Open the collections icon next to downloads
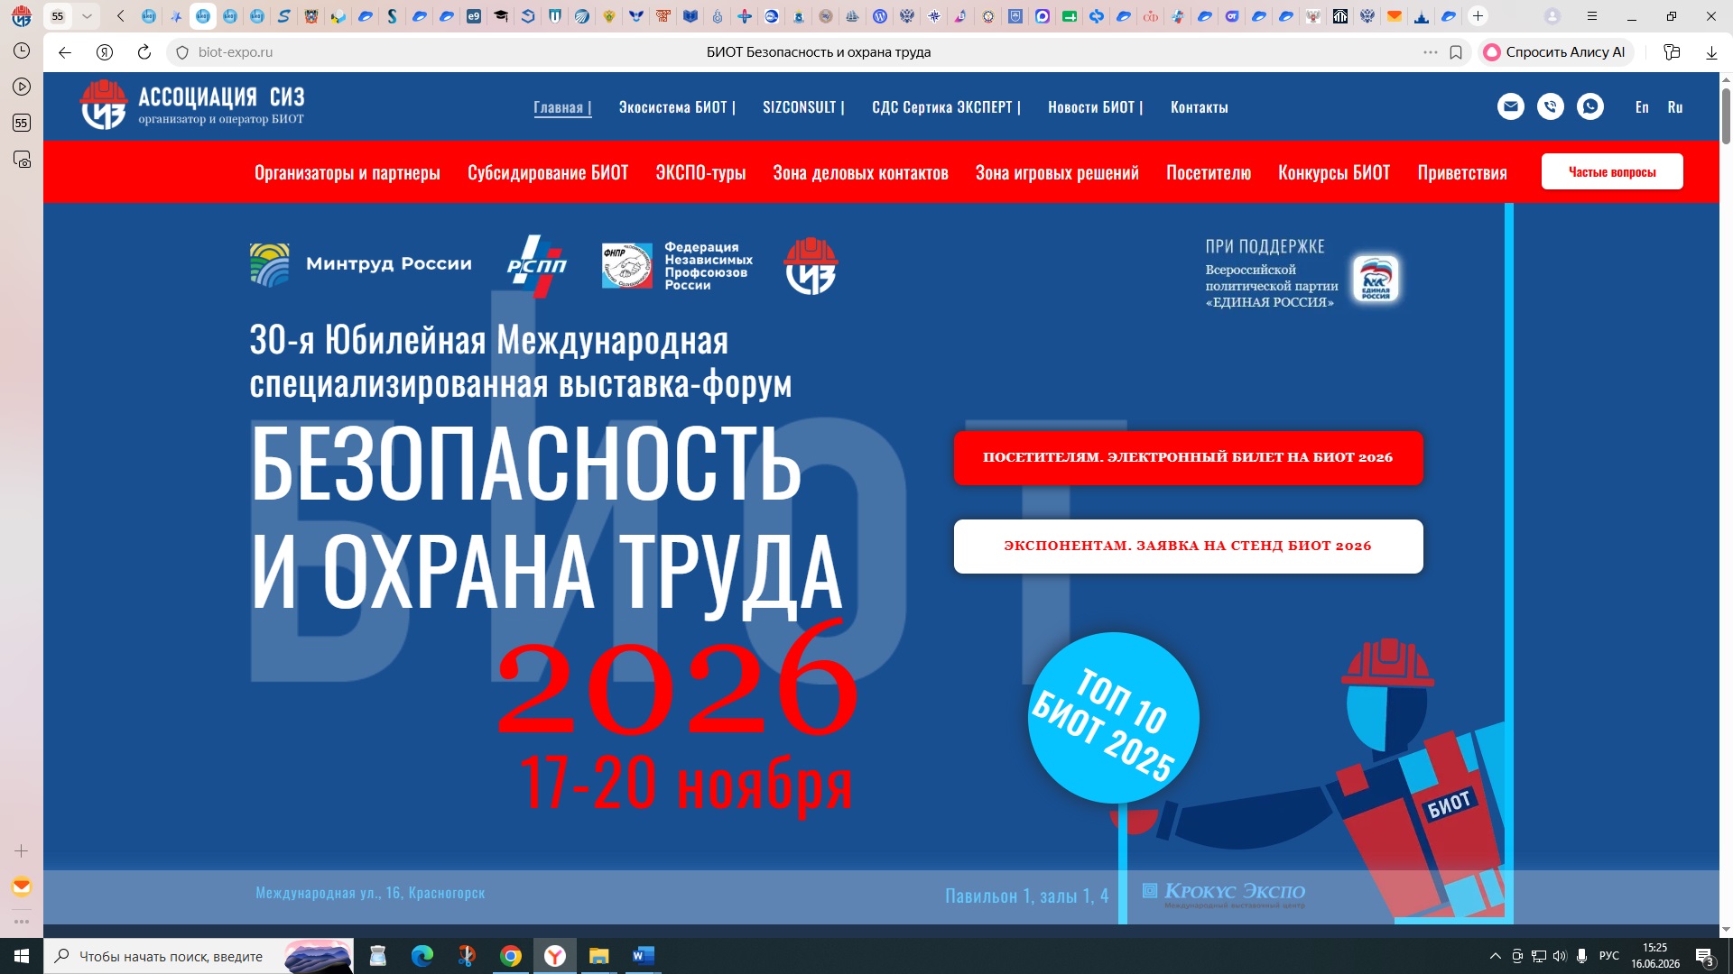The height and width of the screenshot is (974, 1733). pos(1672,52)
